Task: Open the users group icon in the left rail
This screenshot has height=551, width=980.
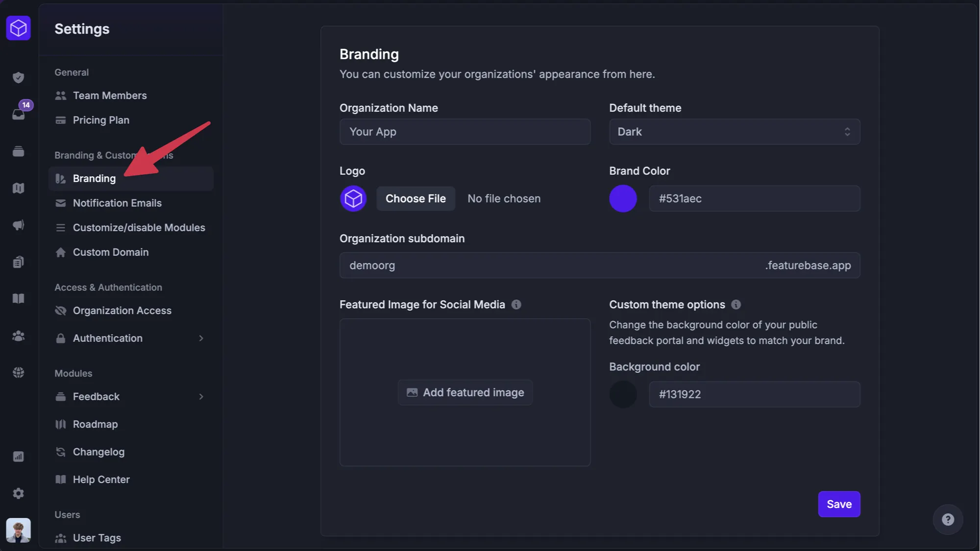Action: click(x=18, y=336)
